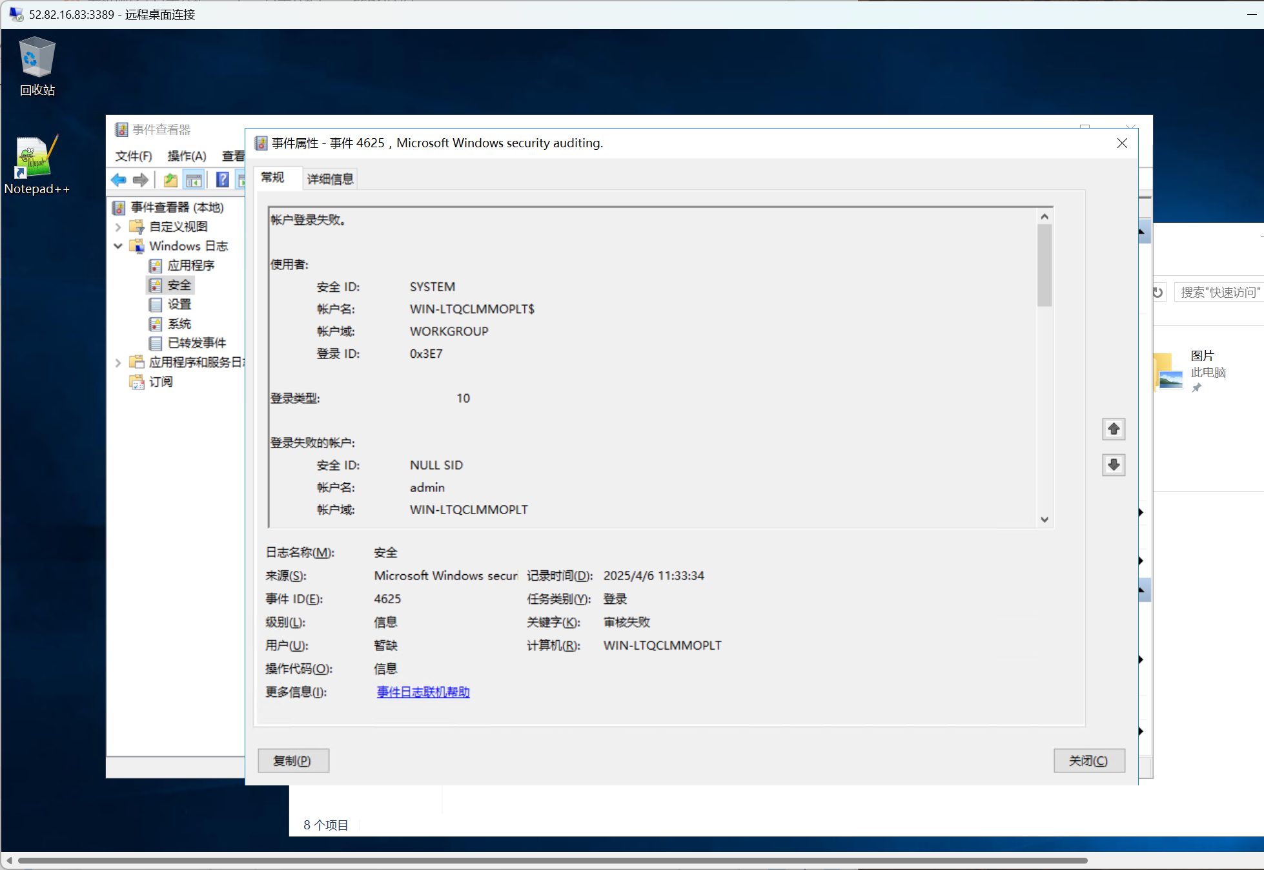Select the 应用程序 log in tree
This screenshot has width=1264, height=870.
click(190, 265)
